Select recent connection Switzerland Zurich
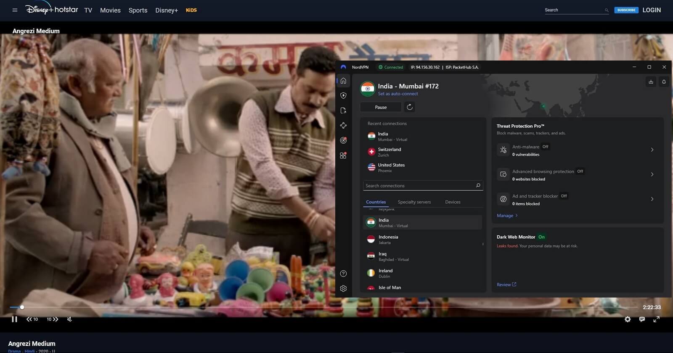The height and width of the screenshot is (353, 673). coord(423,152)
